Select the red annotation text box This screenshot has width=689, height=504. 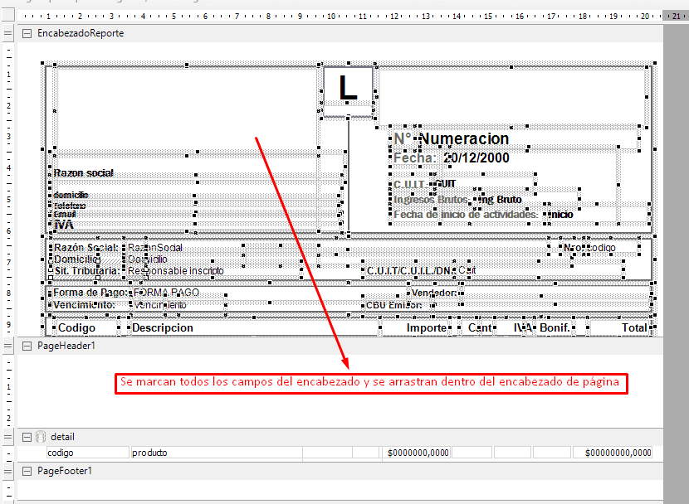(371, 383)
